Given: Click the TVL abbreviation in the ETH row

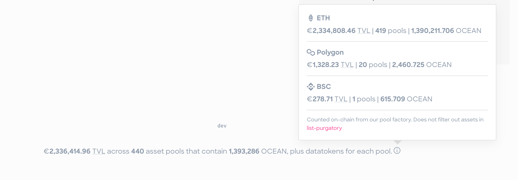Looking at the screenshot, I should 364,31.
